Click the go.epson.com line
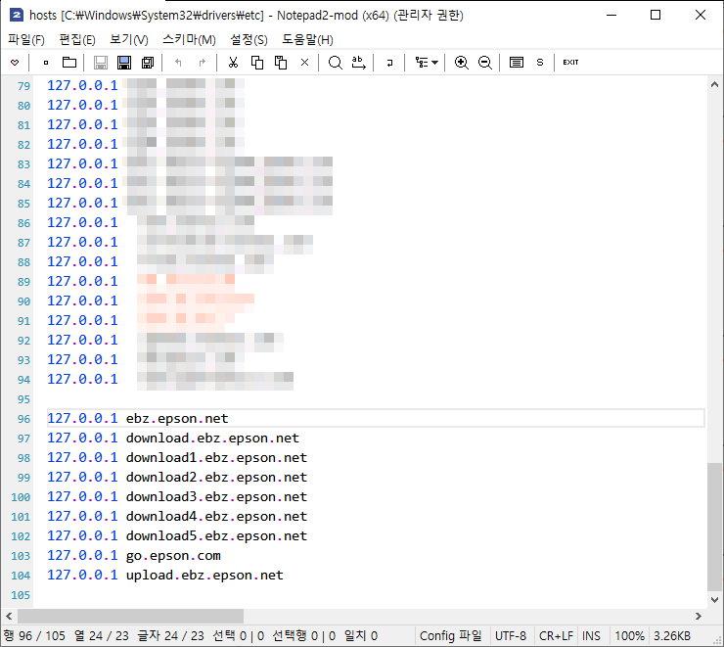724x647 pixels. 134,556
